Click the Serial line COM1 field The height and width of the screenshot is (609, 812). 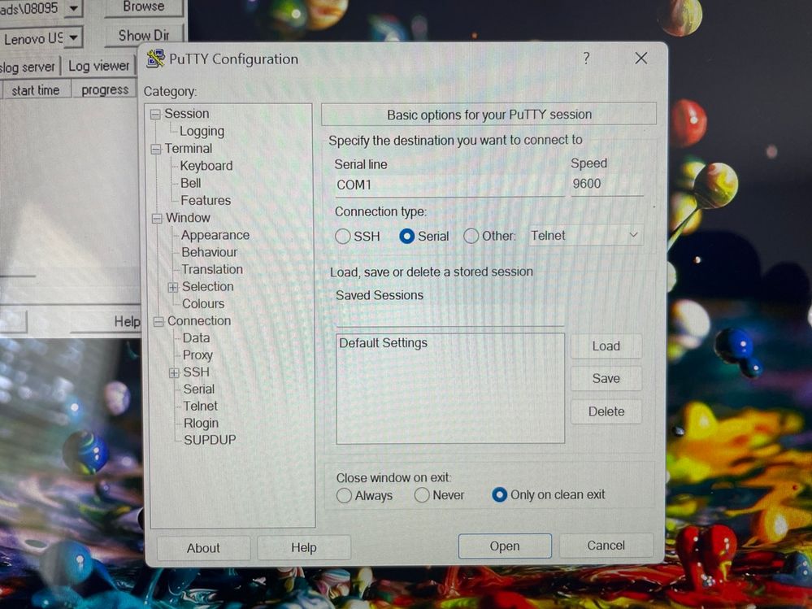(447, 185)
